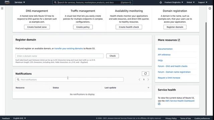
Task: Open the AWS Service Health Dashboard link
Action: tap(180, 101)
